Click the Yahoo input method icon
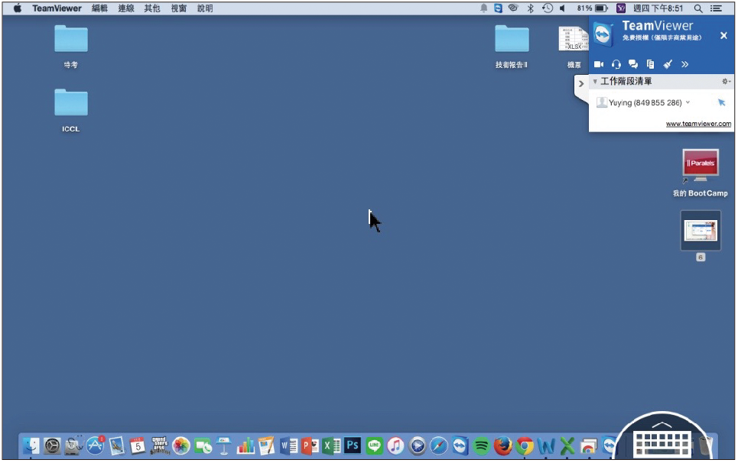738x463 pixels. point(621,8)
